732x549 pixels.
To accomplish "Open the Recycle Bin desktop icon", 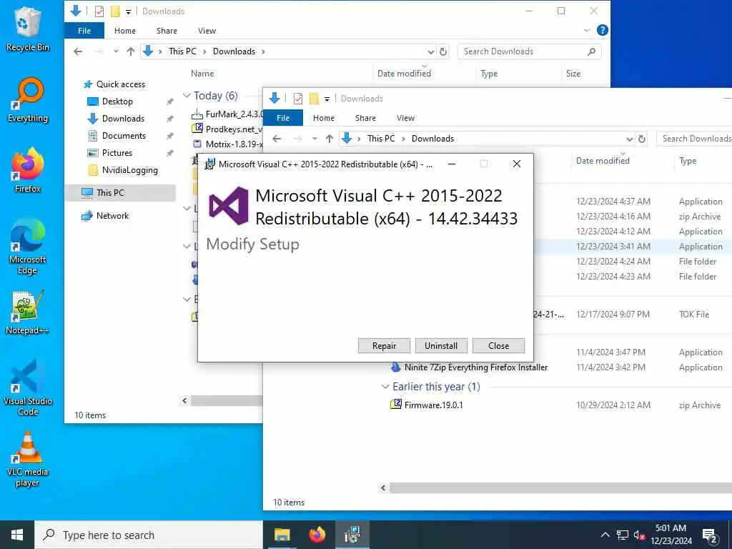I will tap(28, 29).
